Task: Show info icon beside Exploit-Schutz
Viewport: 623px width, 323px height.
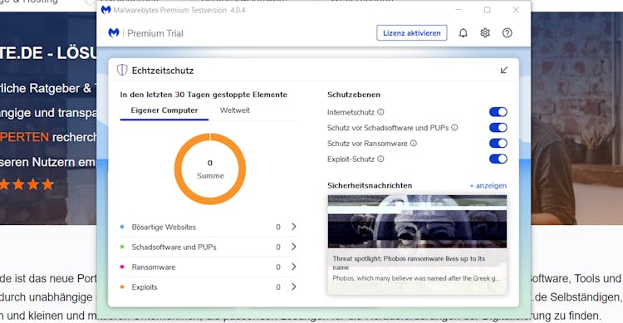Action: pyautogui.click(x=380, y=159)
